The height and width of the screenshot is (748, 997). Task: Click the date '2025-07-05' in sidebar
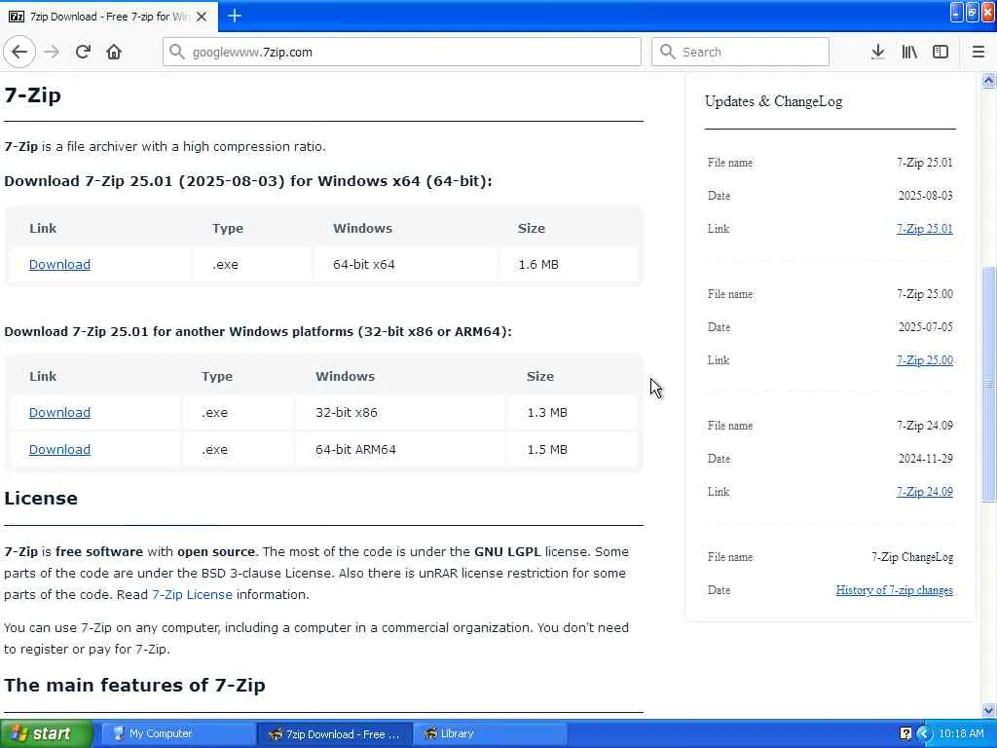click(925, 327)
